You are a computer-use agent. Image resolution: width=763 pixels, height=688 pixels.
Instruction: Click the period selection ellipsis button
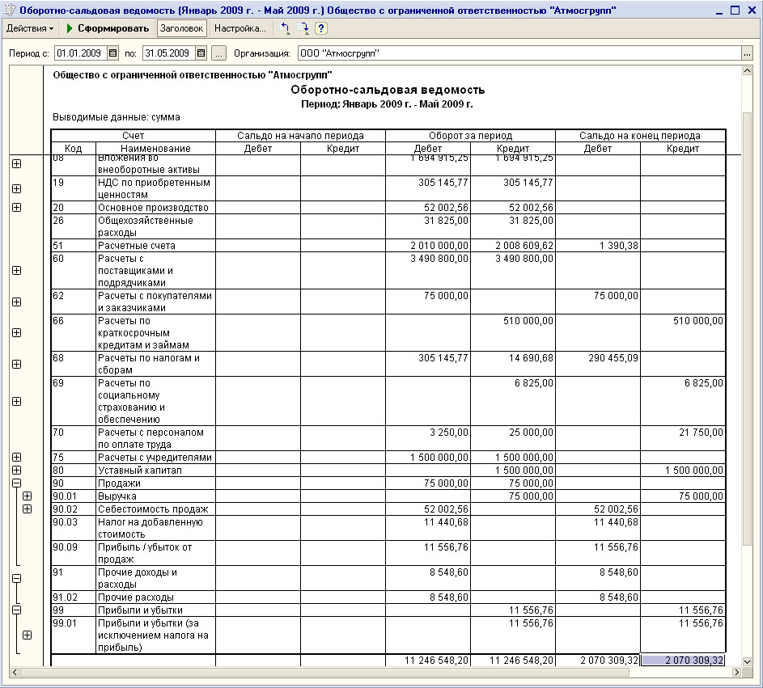[x=218, y=53]
